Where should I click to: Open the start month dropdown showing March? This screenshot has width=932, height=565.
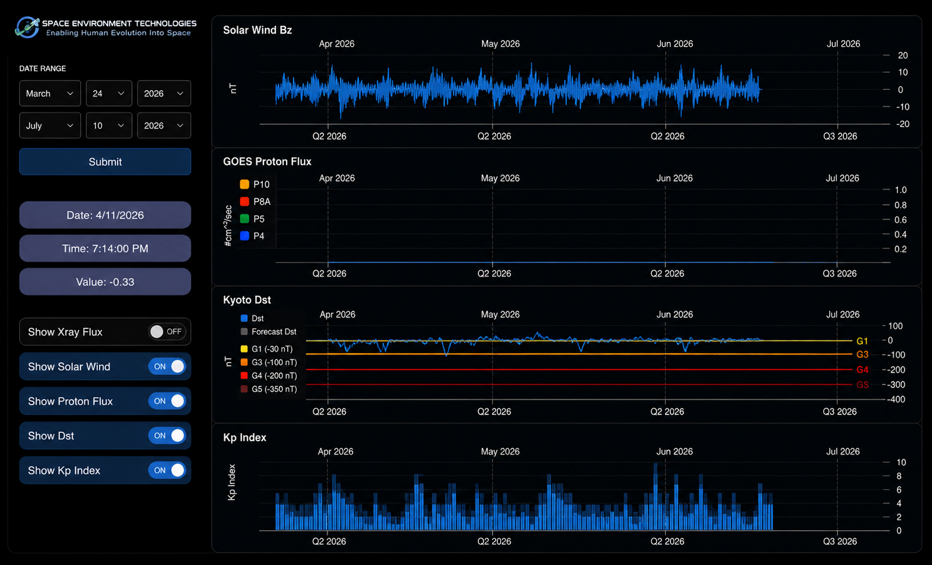click(x=50, y=93)
